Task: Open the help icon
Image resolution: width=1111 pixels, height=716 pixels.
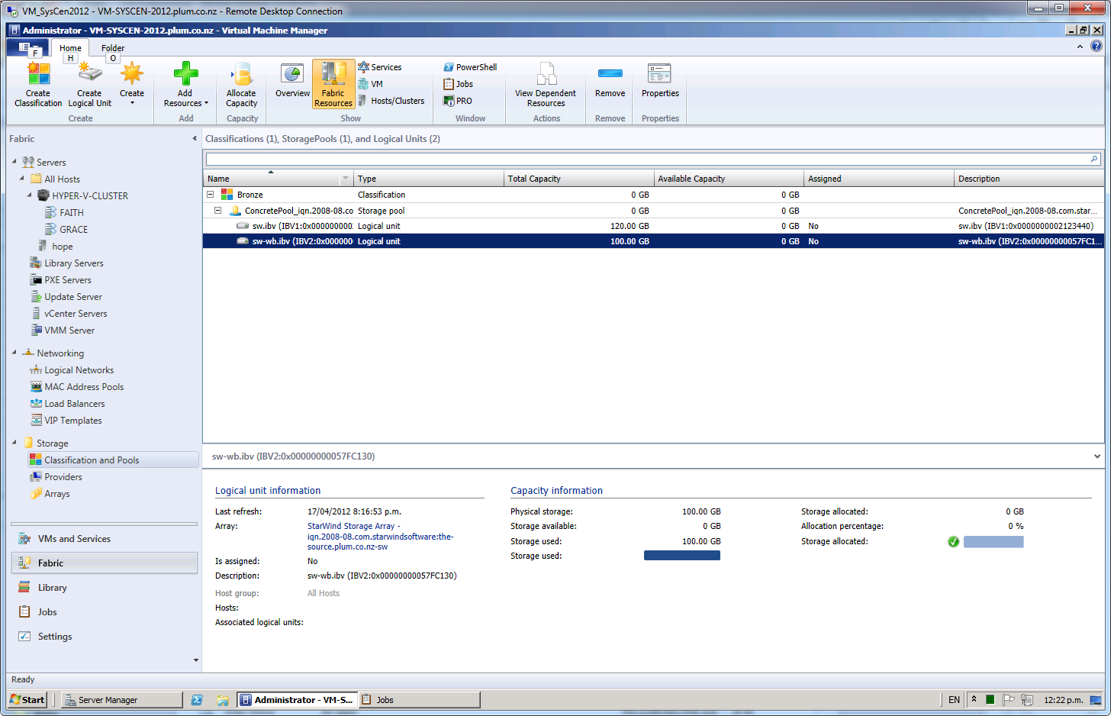Action: 1097,46
